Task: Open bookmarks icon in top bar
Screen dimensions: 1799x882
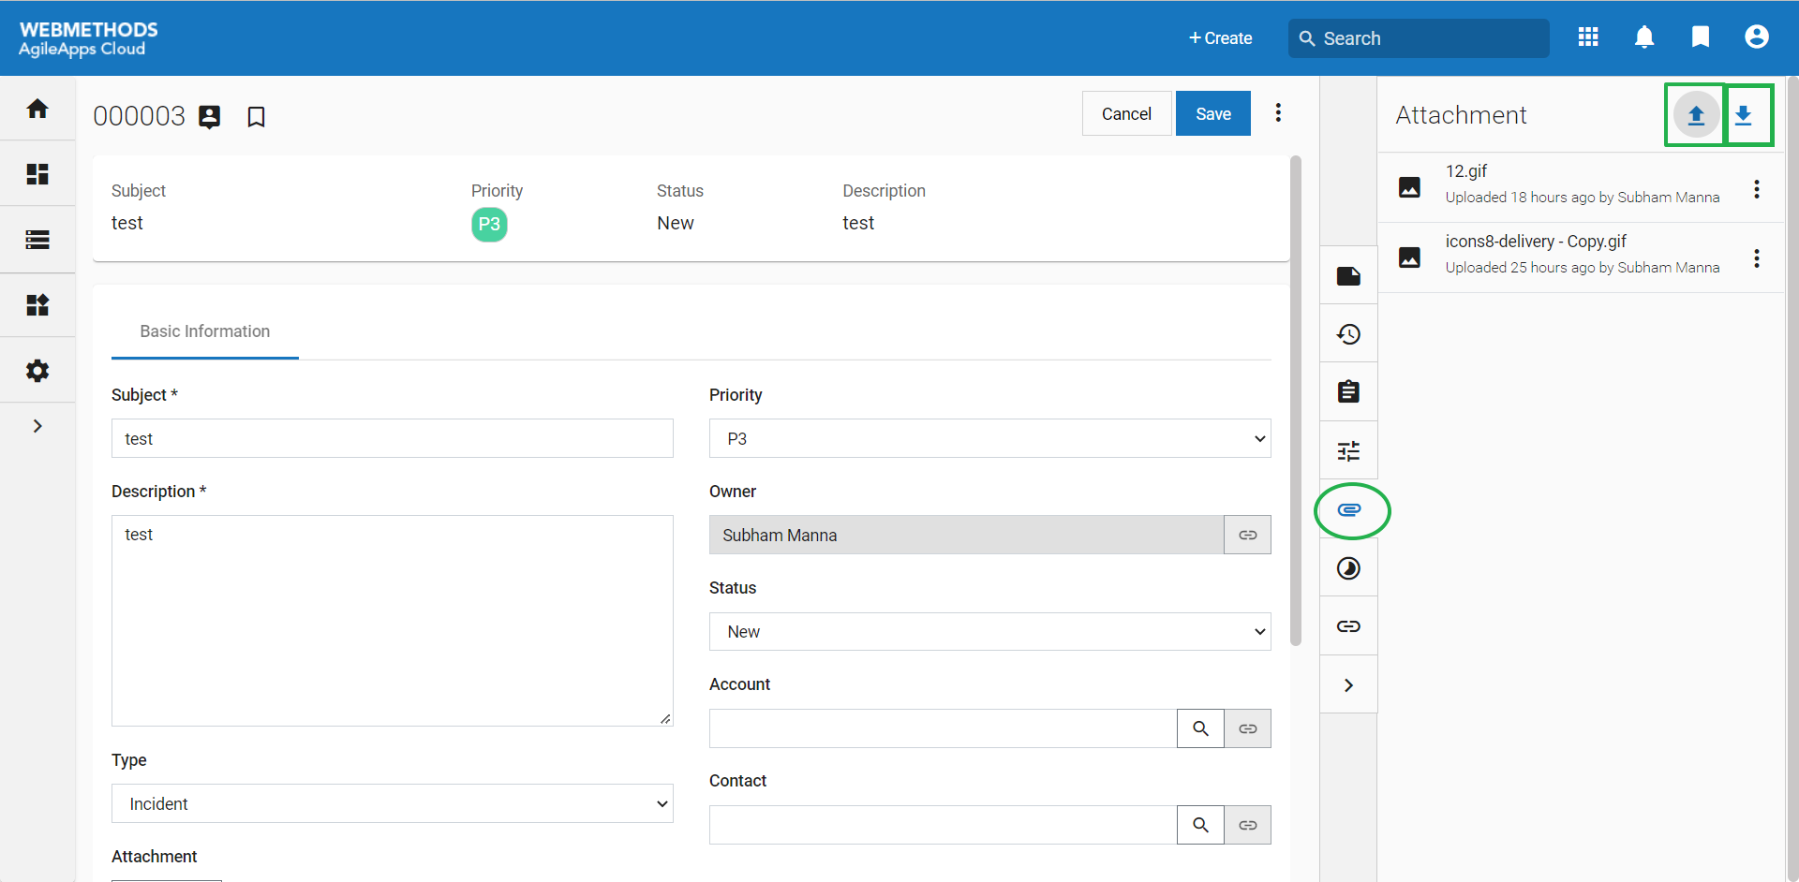Action: [x=1701, y=37]
